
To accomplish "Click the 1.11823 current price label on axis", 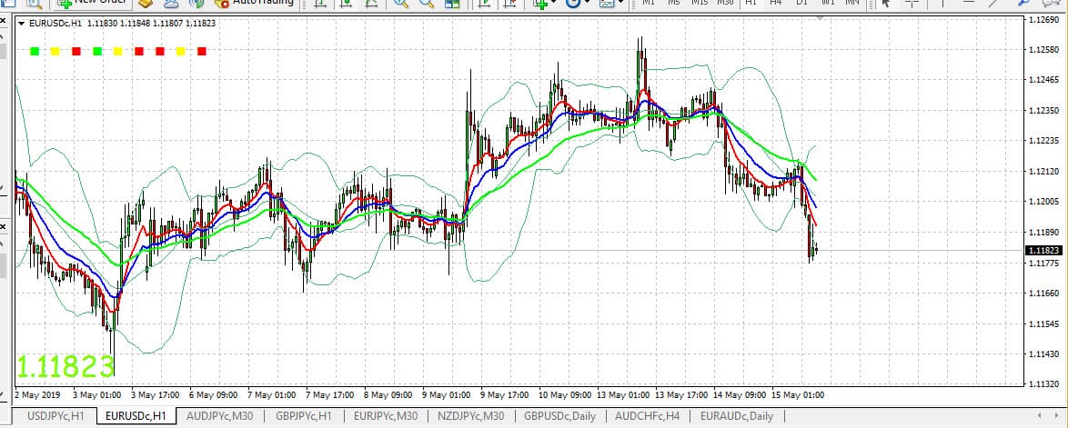I will pyautogui.click(x=1043, y=250).
